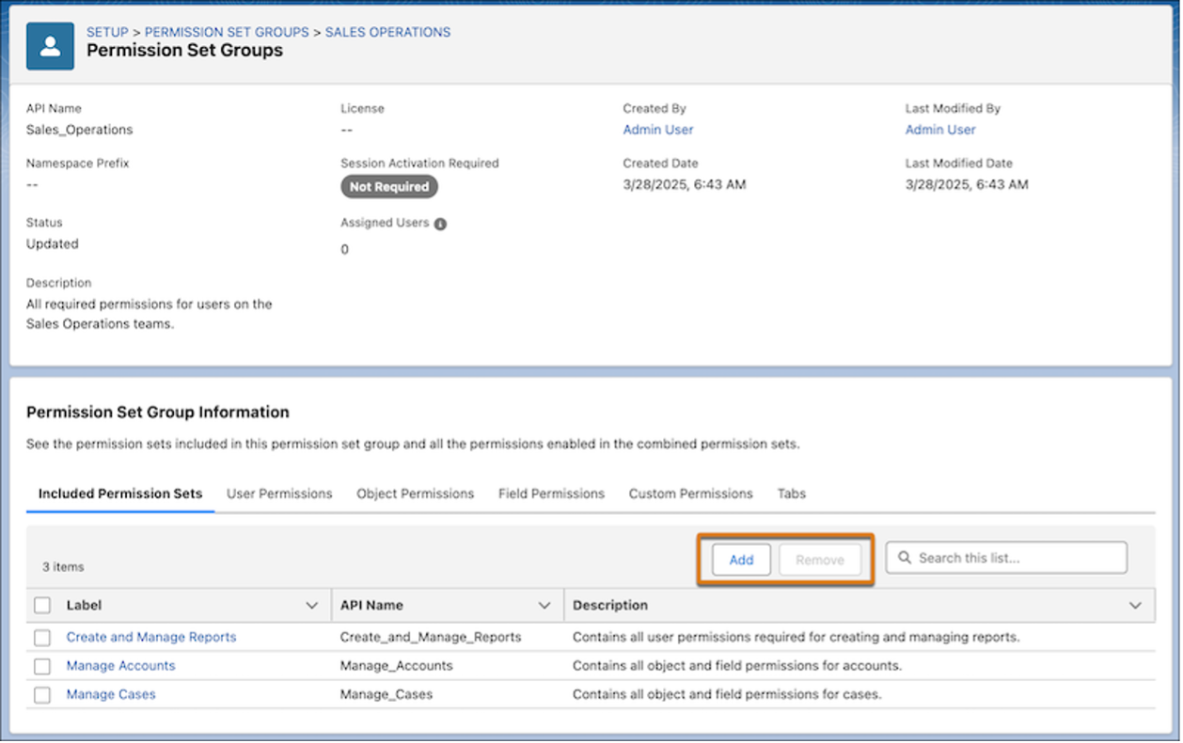The image size is (1183, 743).
Task: Click the 3 items count text
Action: point(63,567)
